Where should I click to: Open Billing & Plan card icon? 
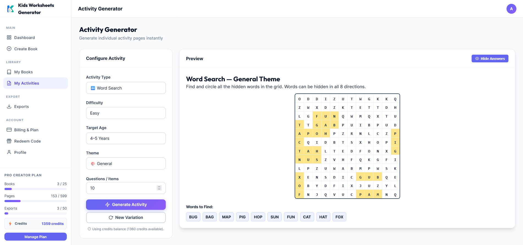tap(9, 130)
